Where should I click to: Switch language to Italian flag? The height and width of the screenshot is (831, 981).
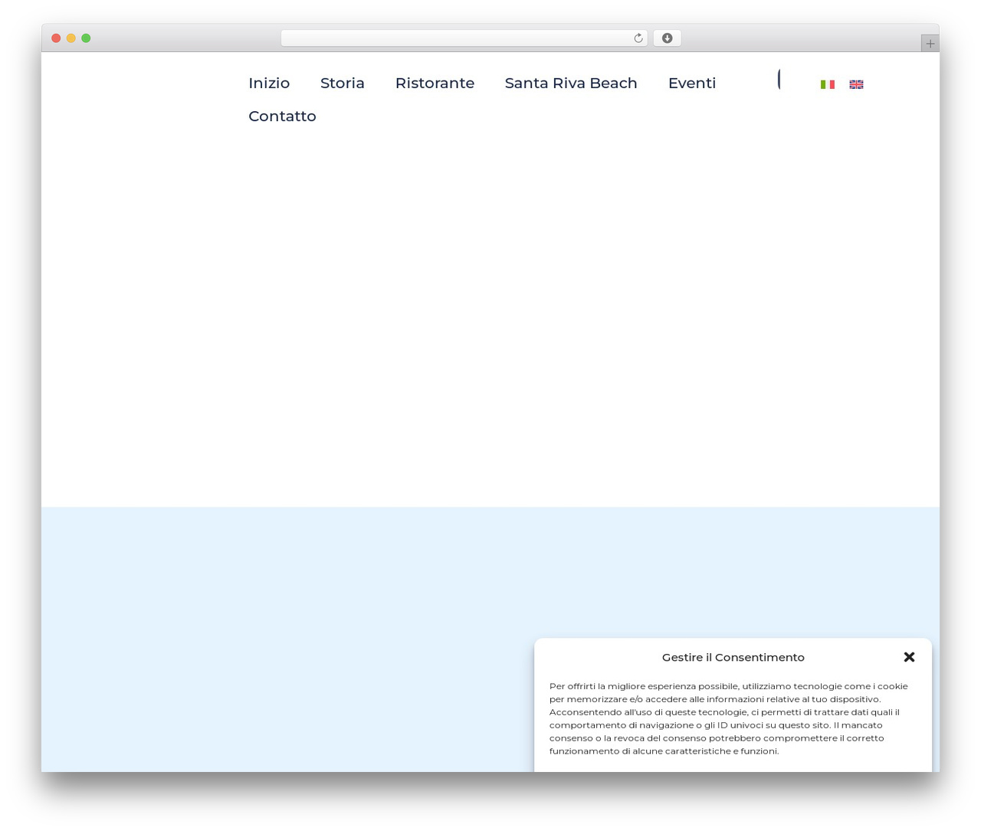click(x=828, y=84)
